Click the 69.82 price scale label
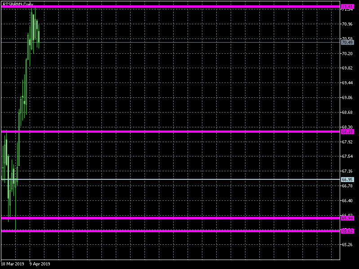 click(x=347, y=68)
